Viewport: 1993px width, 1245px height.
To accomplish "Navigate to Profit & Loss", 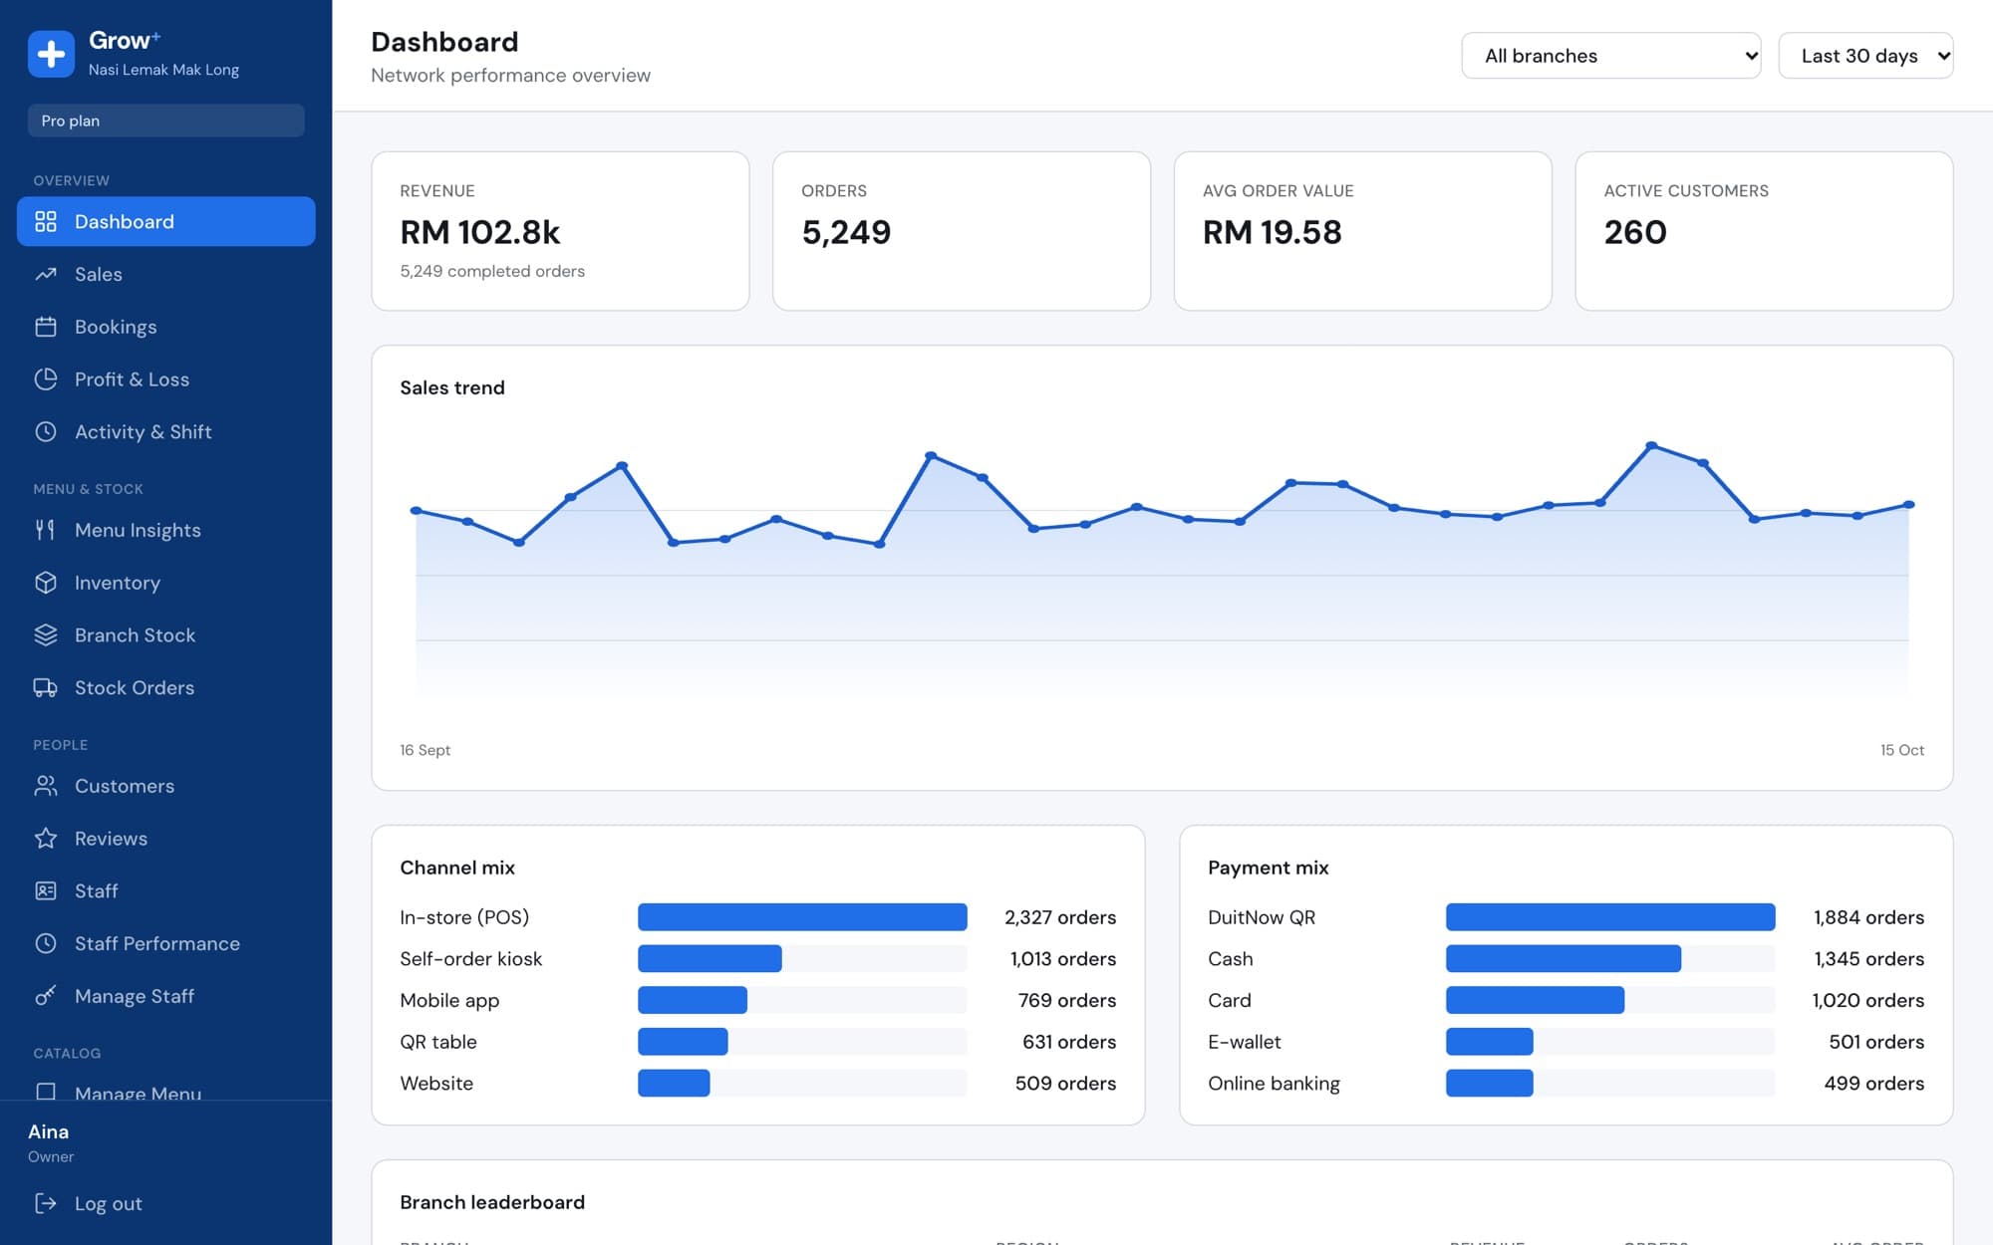I will click(x=166, y=378).
